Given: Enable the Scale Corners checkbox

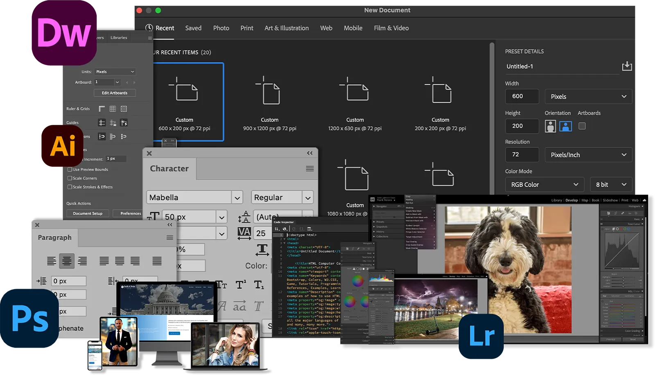Looking at the screenshot, I should click(x=70, y=178).
